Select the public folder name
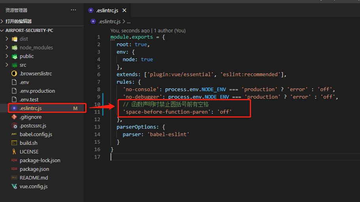This screenshot has height=202, width=360. (26, 56)
